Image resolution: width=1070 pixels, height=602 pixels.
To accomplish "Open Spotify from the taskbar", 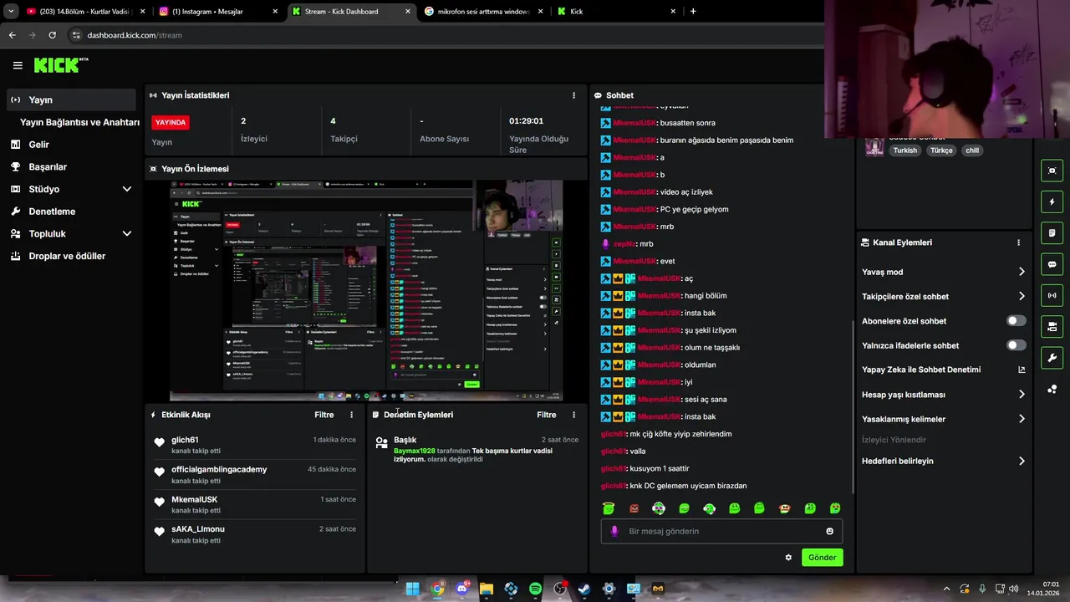I will click(x=535, y=589).
